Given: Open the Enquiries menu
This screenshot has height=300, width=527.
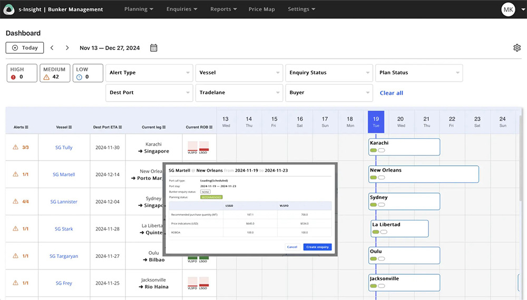Looking at the screenshot, I should pos(182,9).
